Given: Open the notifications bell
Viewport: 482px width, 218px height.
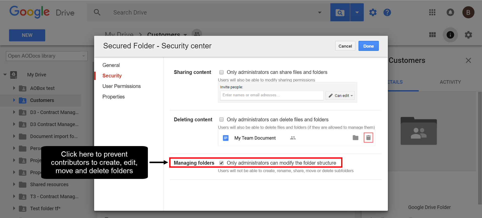Looking at the screenshot, I should click(x=450, y=12).
